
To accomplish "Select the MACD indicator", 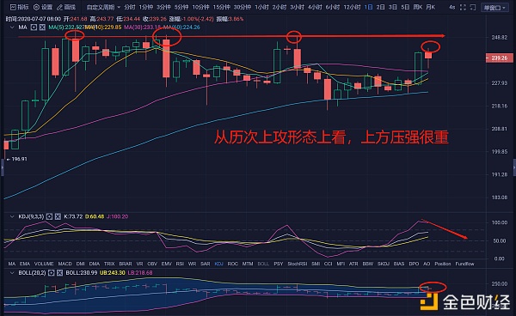I will pos(64,264).
